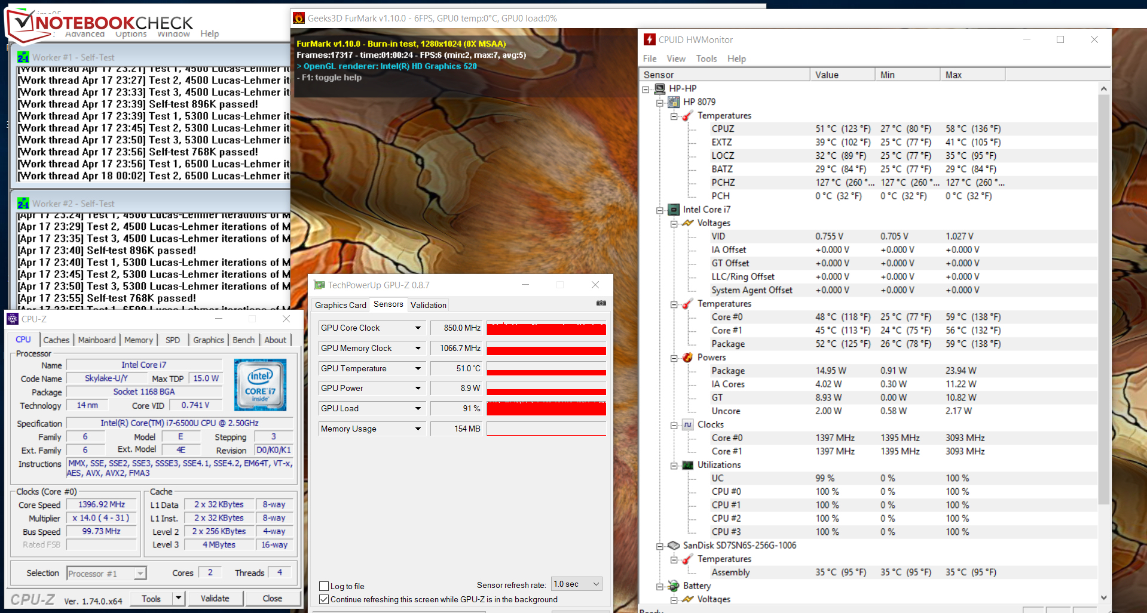Click the lightning icon beside Intel Voltages
Viewport: 1147px width, 613px height.
(x=687, y=223)
